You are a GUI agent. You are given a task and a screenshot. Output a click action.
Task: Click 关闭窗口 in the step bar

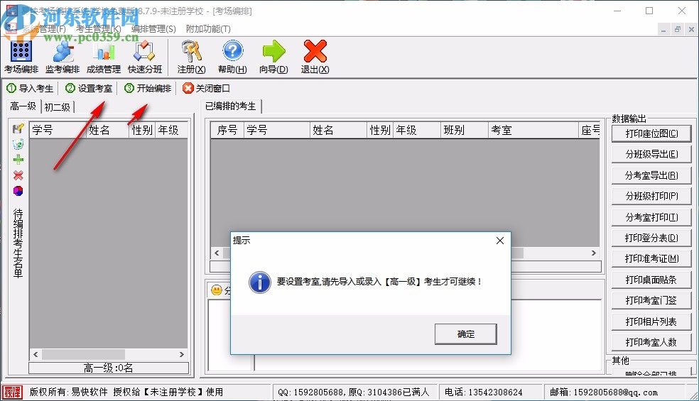click(x=207, y=88)
